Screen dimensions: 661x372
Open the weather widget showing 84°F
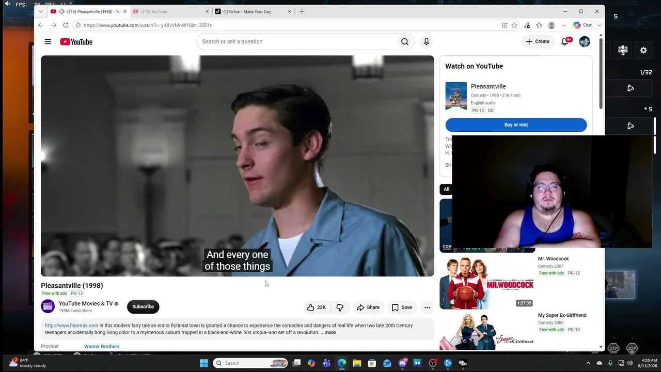click(x=27, y=363)
